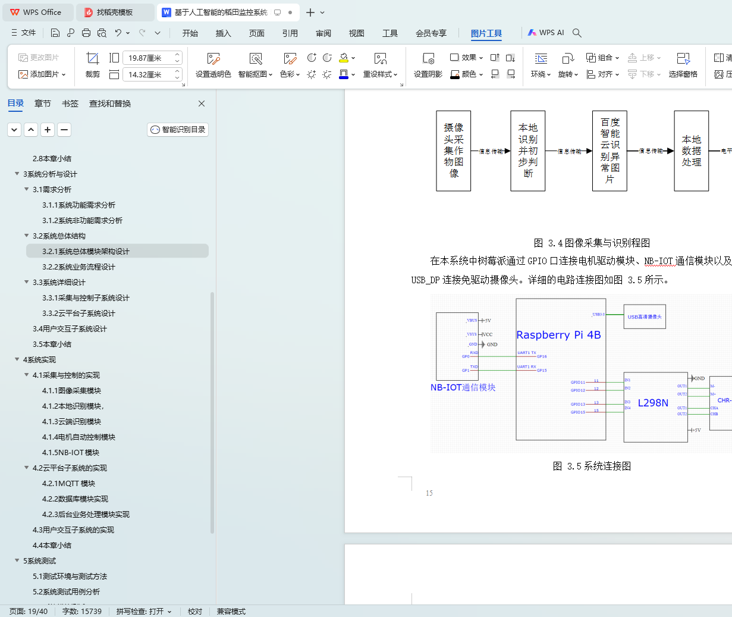Nudge shadow left icon
Image resolution: width=732 pixels, height=617 pixels.
click(x=495, y=74)
